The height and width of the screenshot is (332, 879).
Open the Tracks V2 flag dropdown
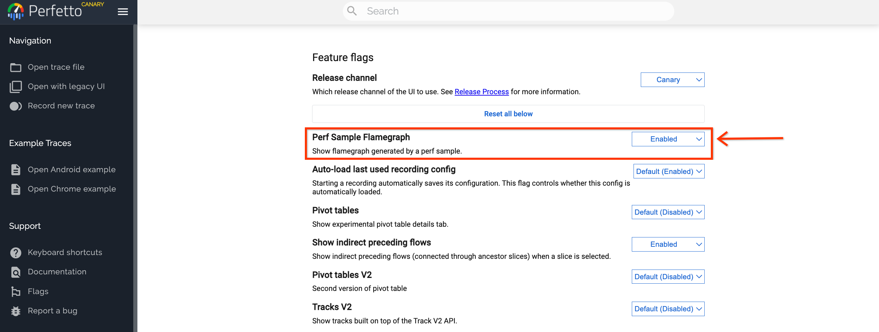pos(668,309)
